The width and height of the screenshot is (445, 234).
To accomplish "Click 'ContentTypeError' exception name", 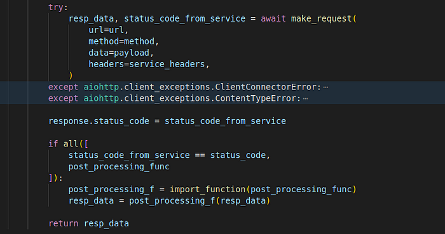I will click(255, 98).
